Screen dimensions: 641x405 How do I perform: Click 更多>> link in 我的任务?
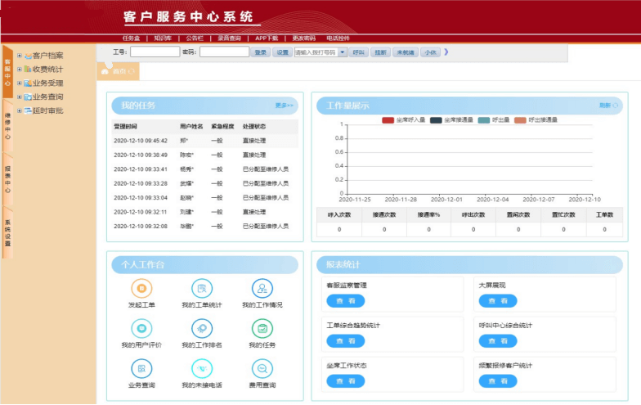click(285, 106)
